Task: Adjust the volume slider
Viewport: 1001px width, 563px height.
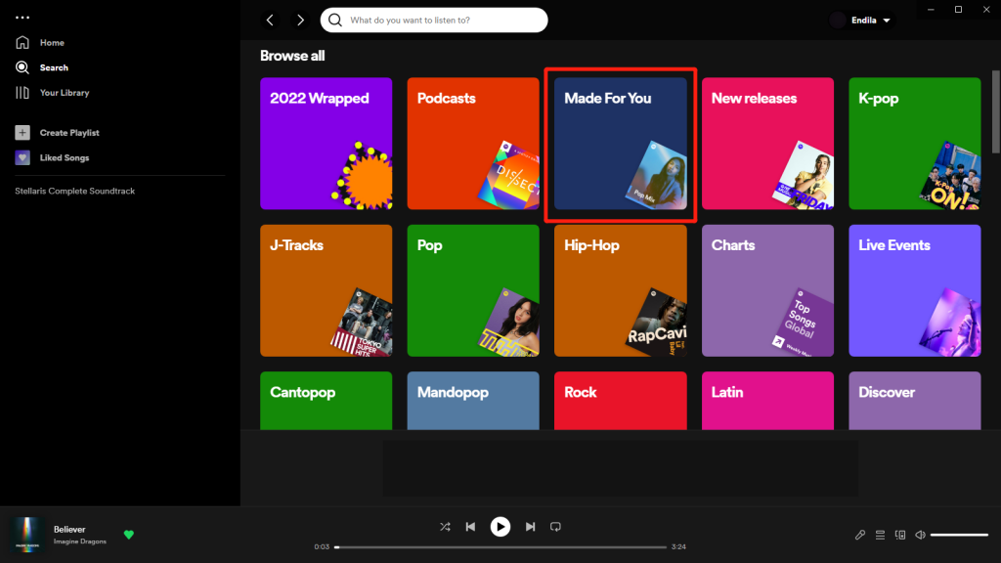Action: (960, 535)
